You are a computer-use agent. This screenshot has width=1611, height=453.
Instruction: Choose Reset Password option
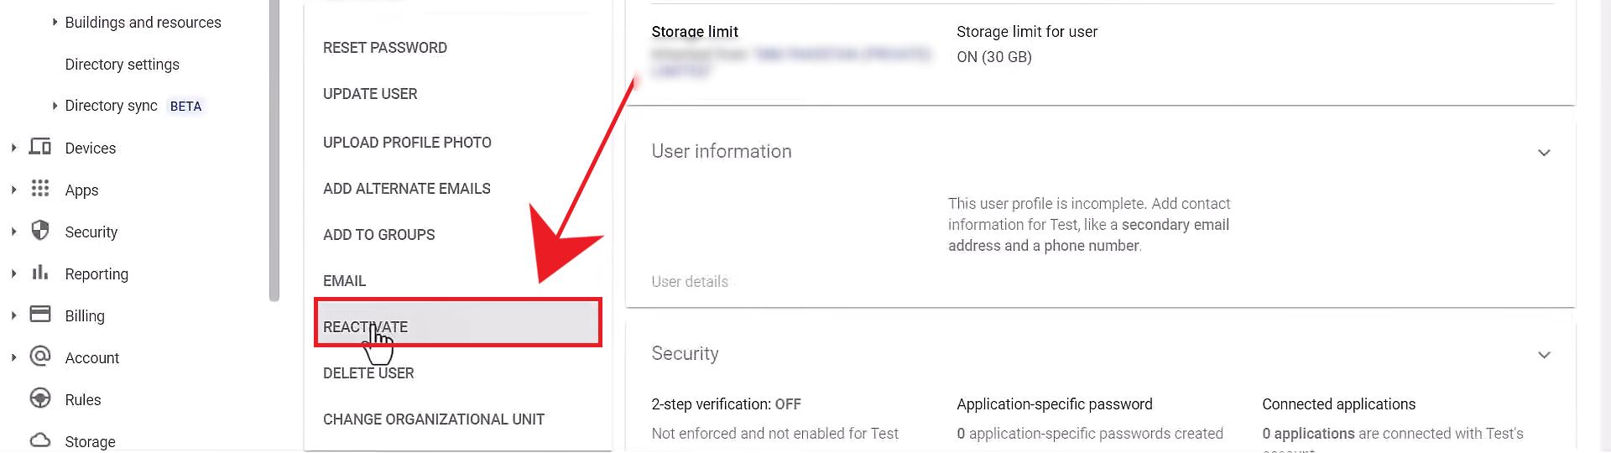pos(385,48)
